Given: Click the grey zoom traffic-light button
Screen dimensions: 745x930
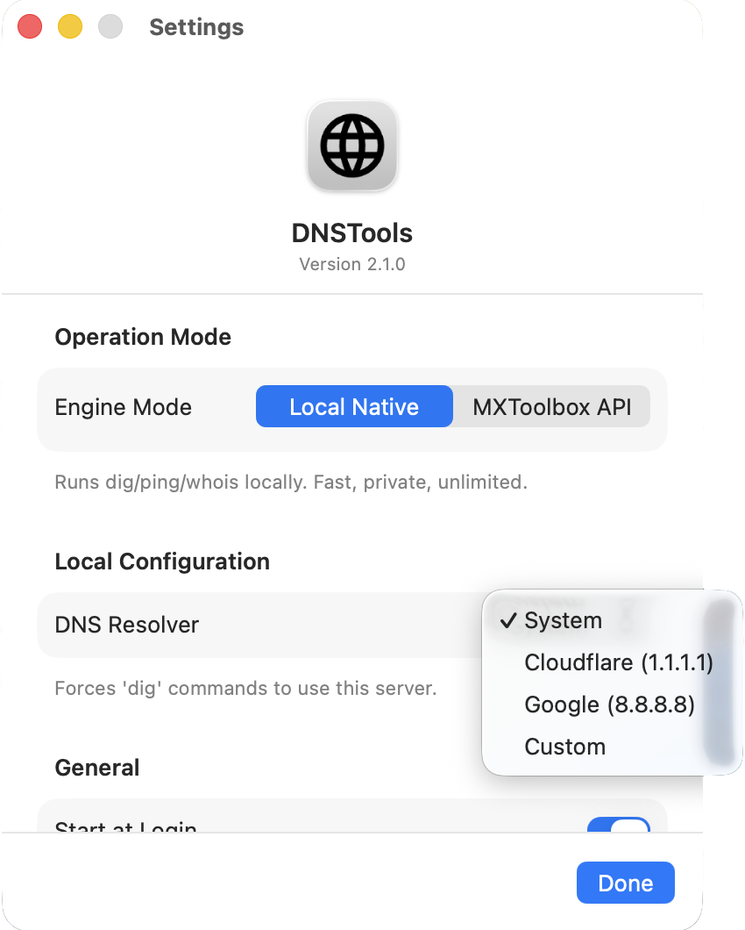Looking at the screenshot, I should pyautogui.click(x=110, y=26).
